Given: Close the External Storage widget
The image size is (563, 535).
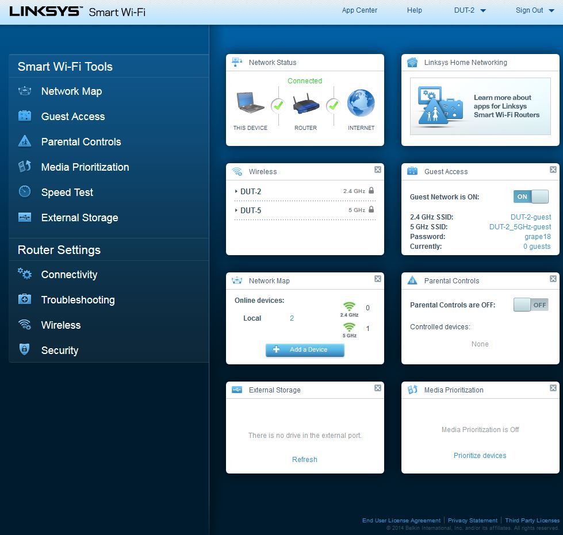Looking at the screenshot, I should [x=378, y=388].
